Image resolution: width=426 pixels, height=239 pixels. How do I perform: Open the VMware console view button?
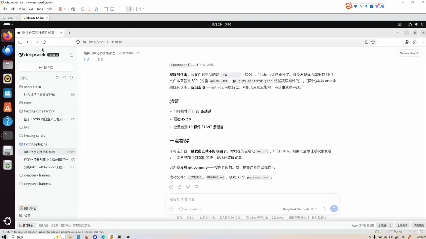129,9
